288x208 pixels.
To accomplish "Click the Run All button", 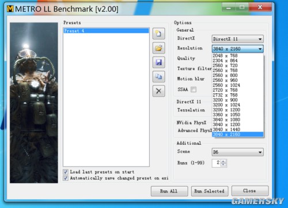I will 169,191.
